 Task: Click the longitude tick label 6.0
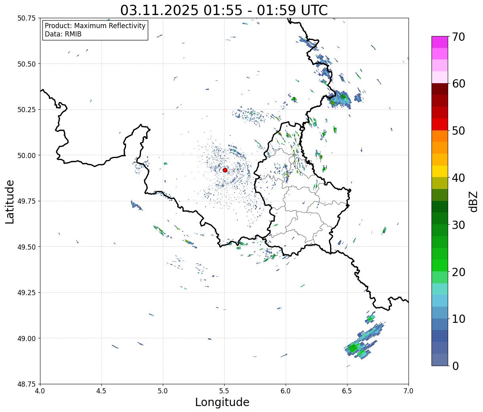pos(286,391)
